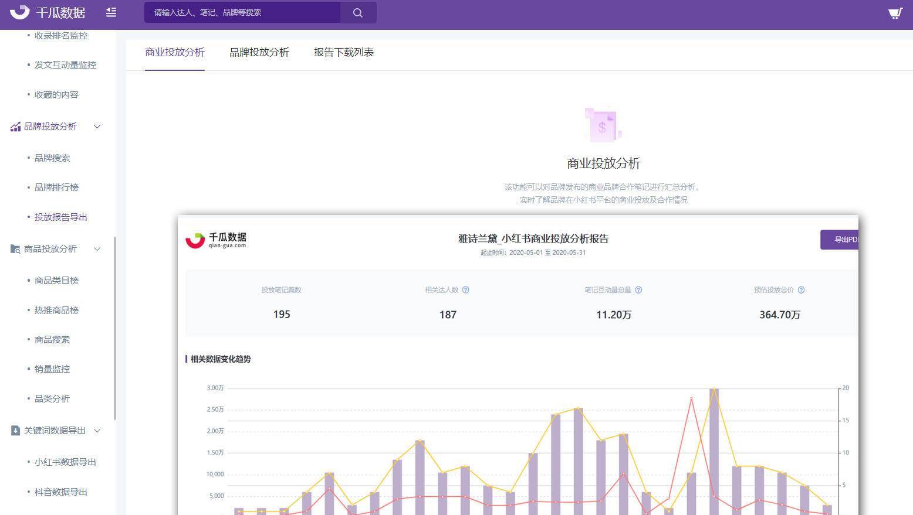Click the 关键词数据导出 download icon in sidebar
The height and width of the screenshot is (515, 913).
point(15,431)
